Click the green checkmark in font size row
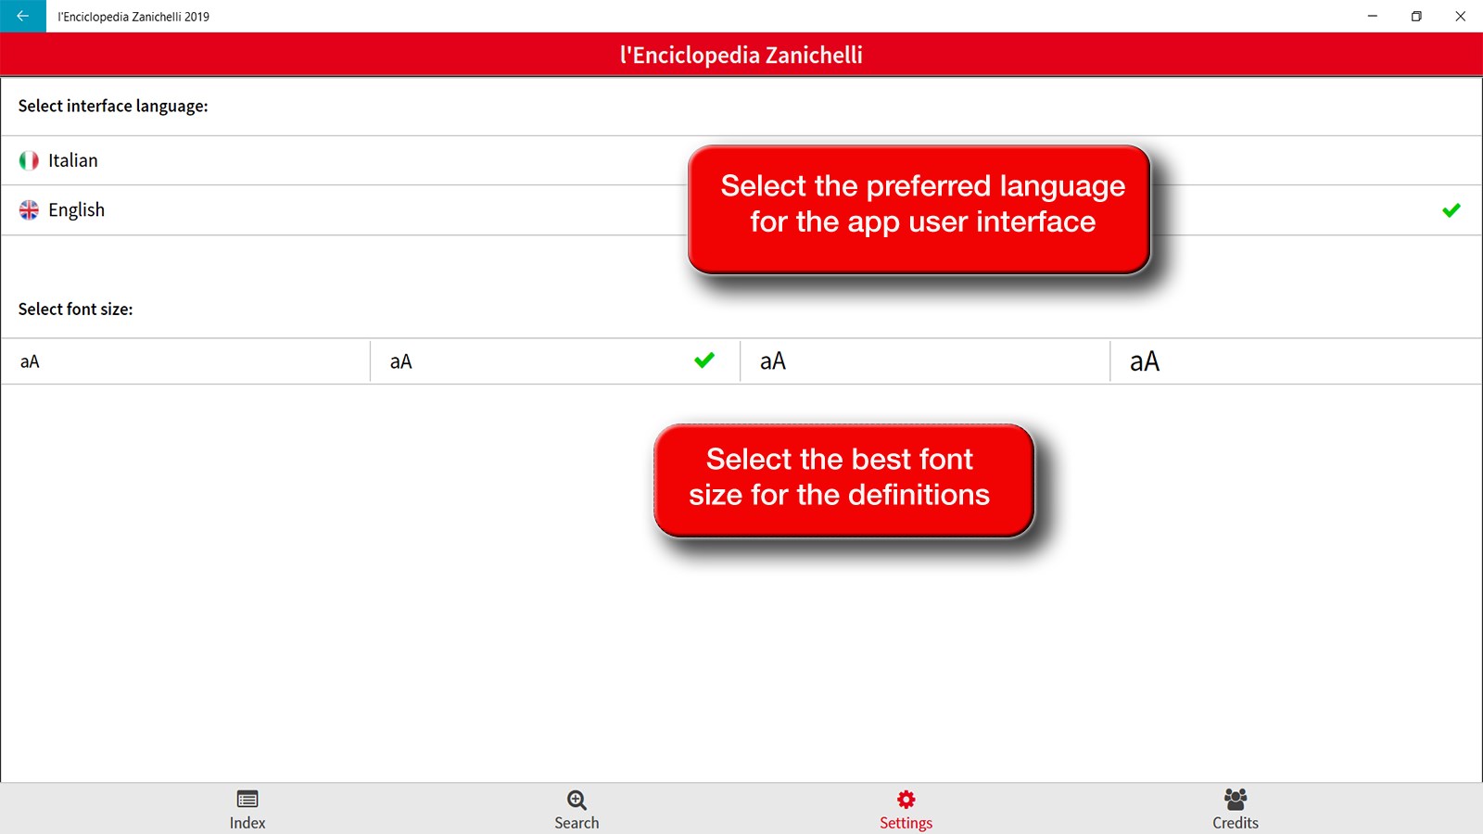1483x834 pixels. [x=704, y=360]
